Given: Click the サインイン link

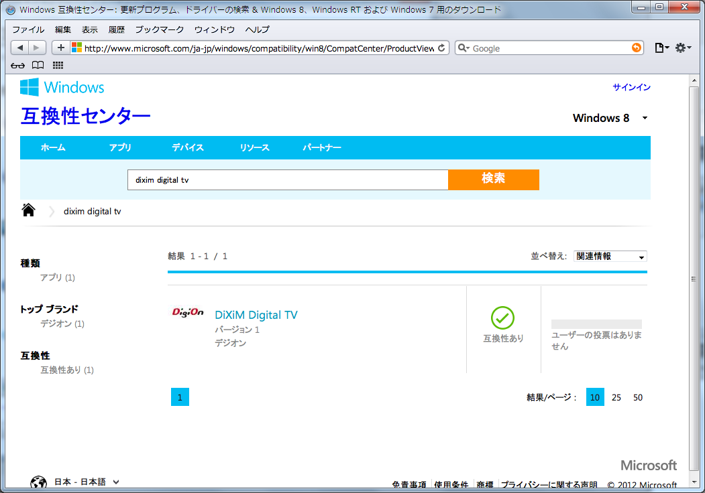Looking at the screenshot, I should (631, 87).
